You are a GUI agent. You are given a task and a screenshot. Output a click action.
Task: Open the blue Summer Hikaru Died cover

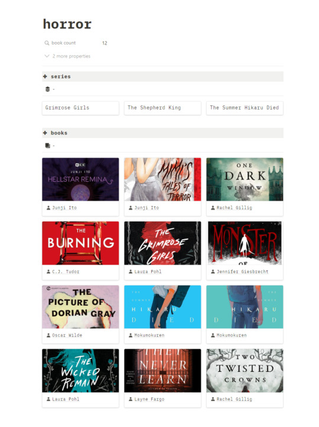click(162, 307)
